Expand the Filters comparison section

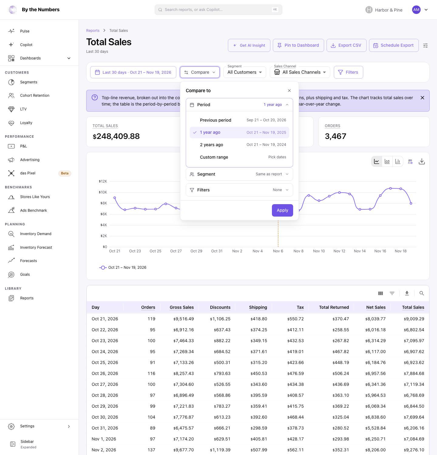pyautogui.click(x=239, y=190)
